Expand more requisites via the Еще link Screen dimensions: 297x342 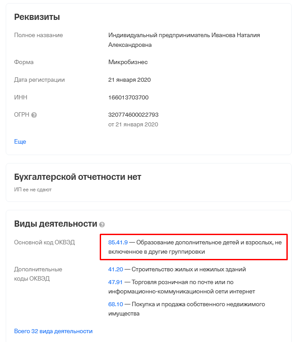point(20,141)
